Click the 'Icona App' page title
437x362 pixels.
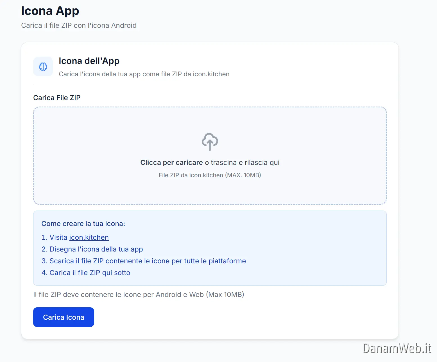tap(50, 11)
